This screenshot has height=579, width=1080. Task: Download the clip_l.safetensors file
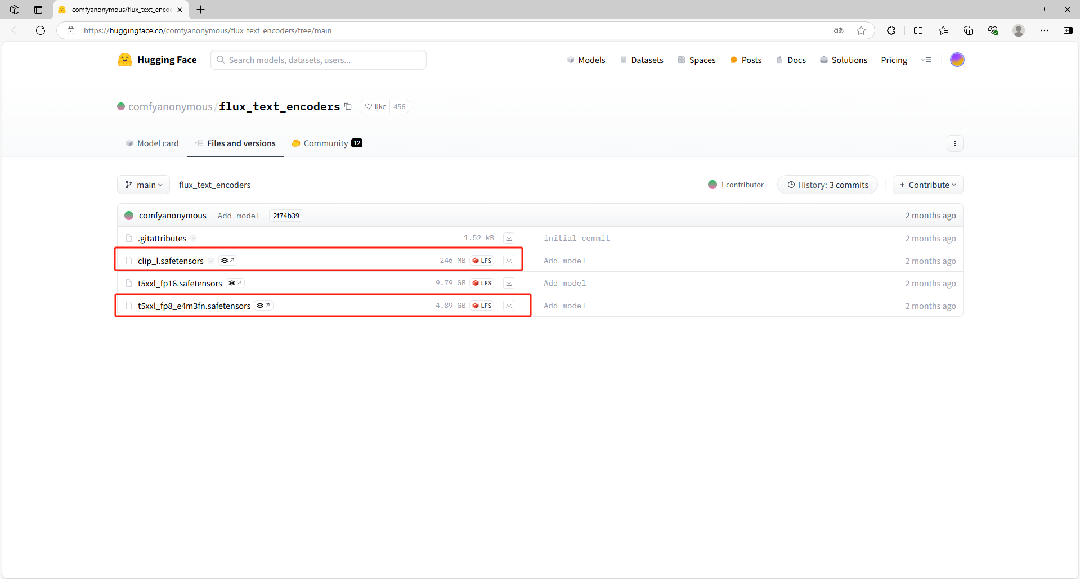[509, 261]
